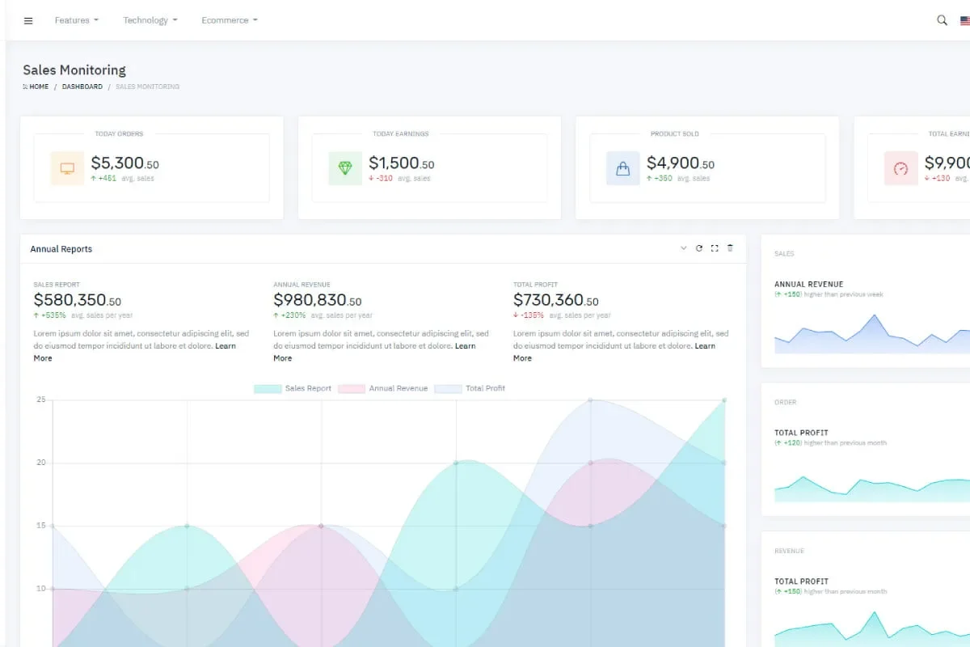
Task: Click the blue Annual Revenue sparkline chart
Action: pyautogui.click(x=872, y=333)
